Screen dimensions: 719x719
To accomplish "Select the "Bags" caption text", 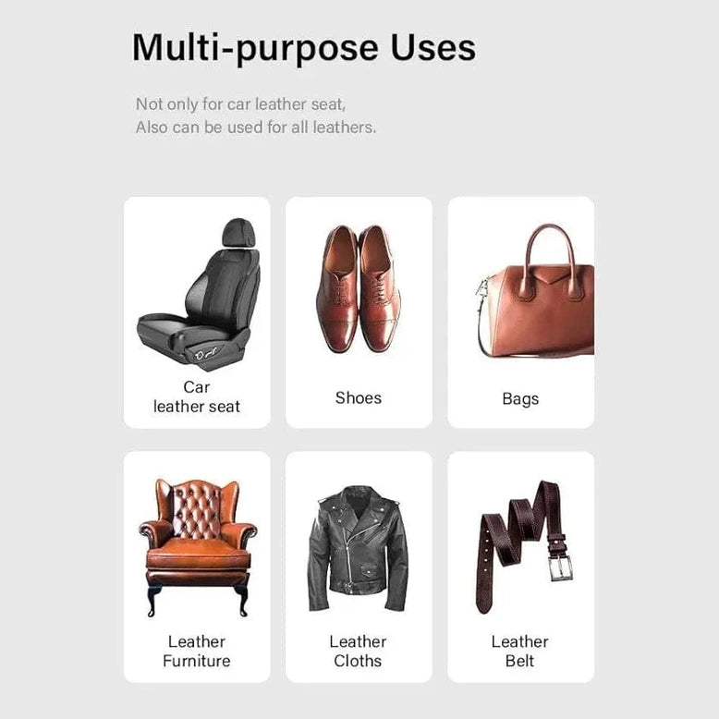I will click(x=520, y=398).
